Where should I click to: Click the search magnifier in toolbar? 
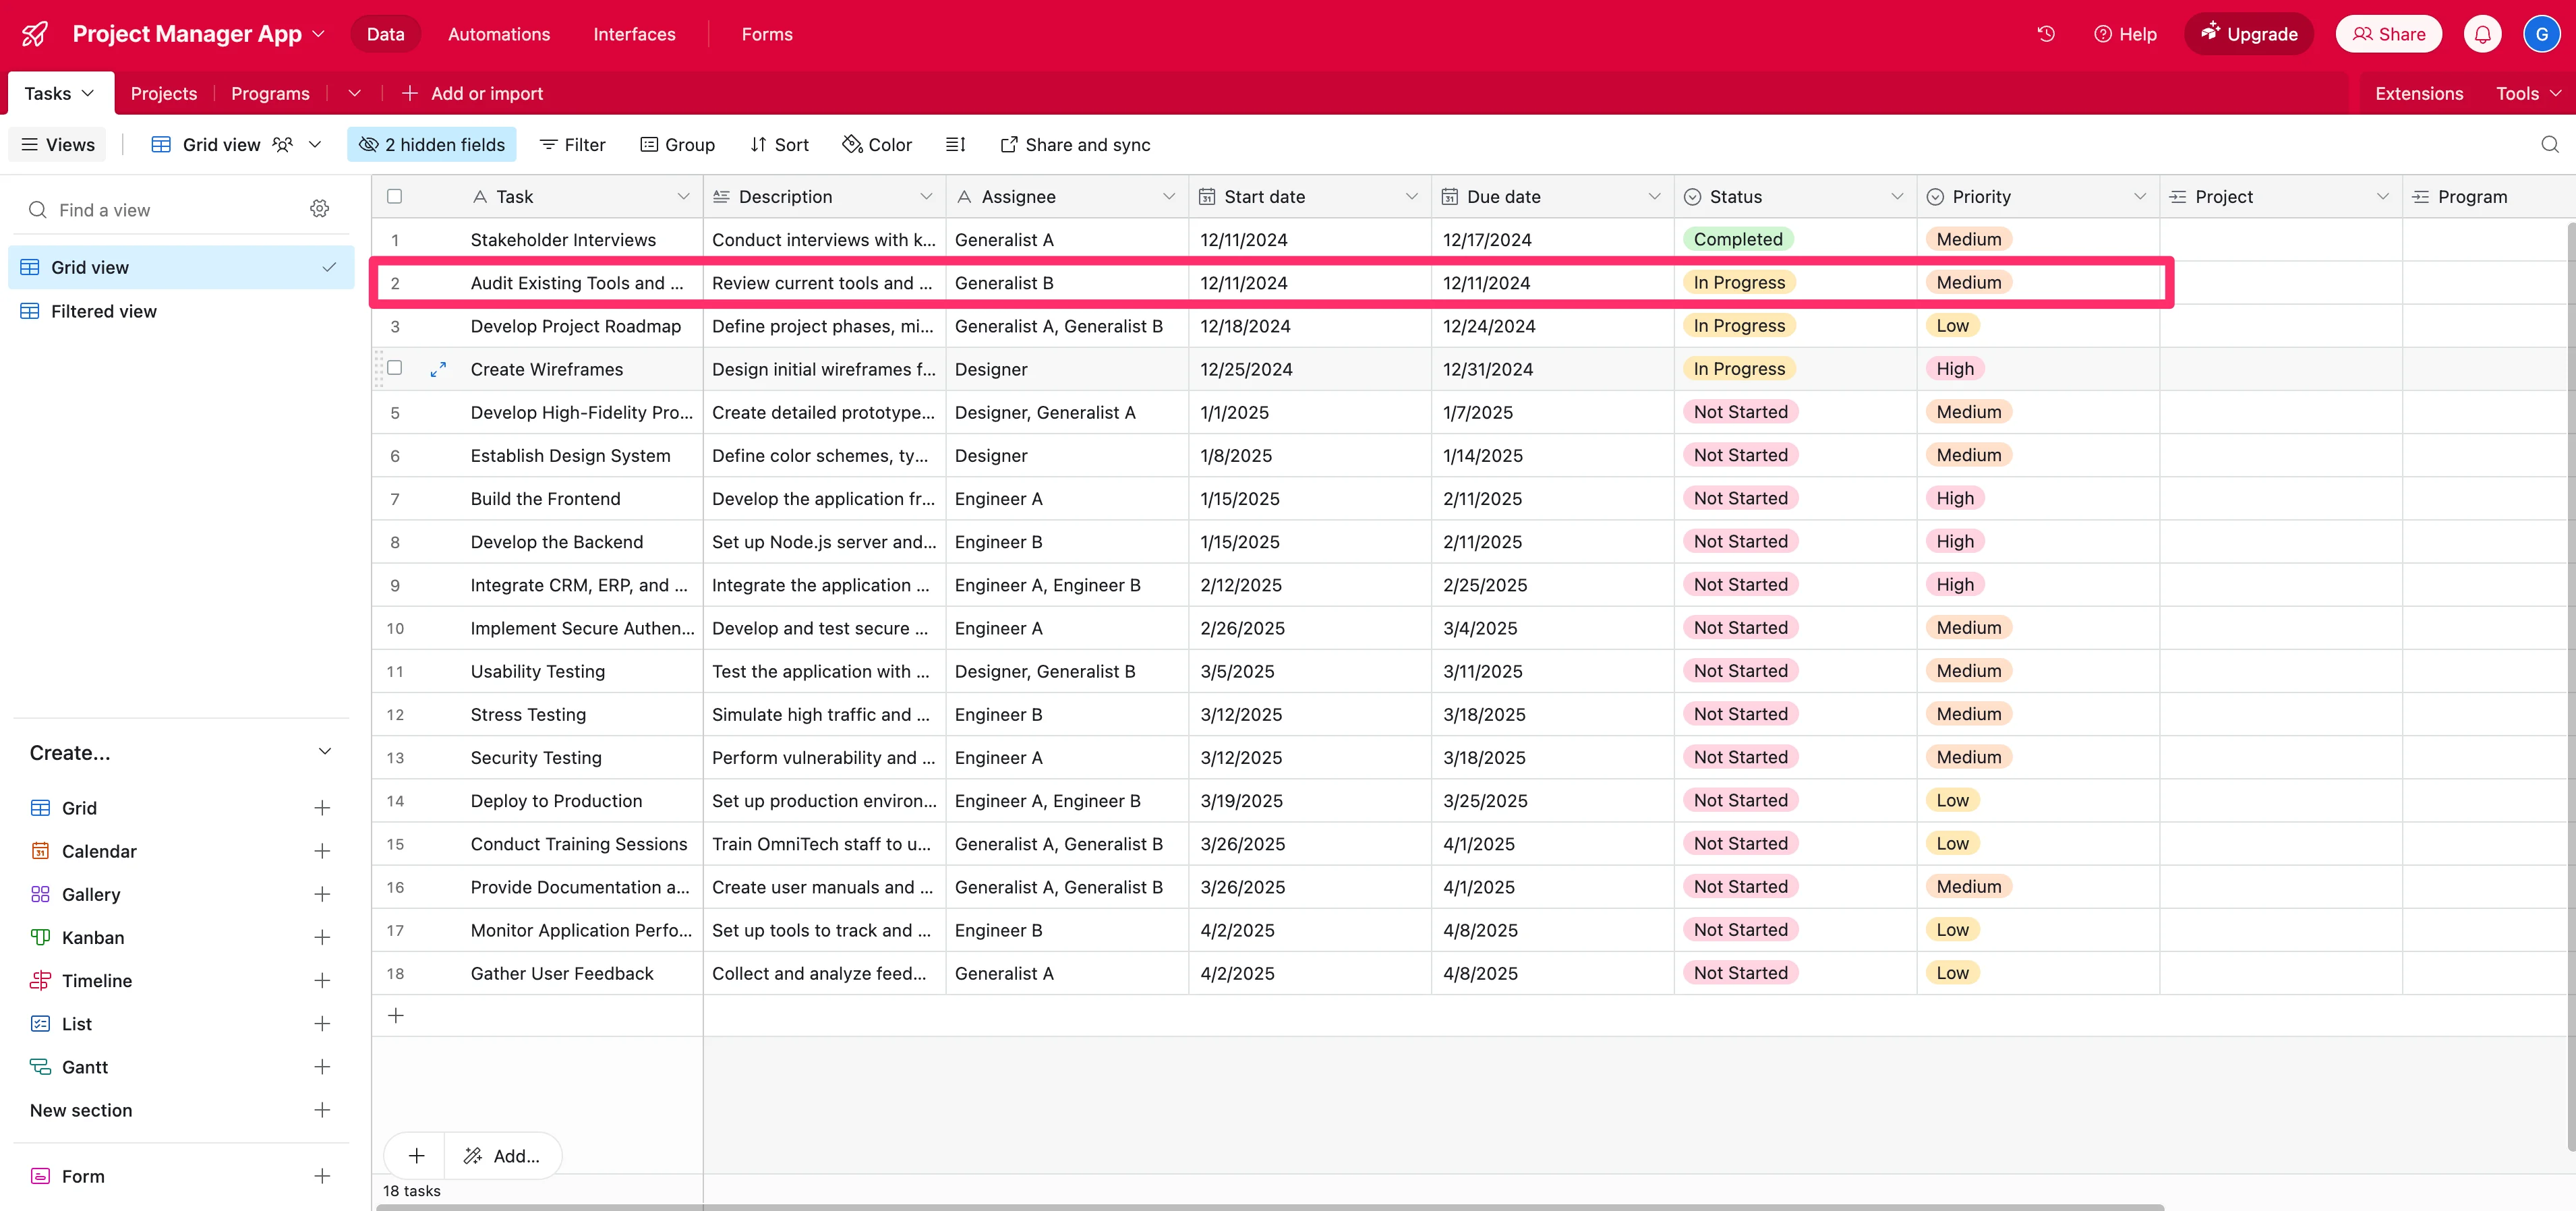[2549, 145]
